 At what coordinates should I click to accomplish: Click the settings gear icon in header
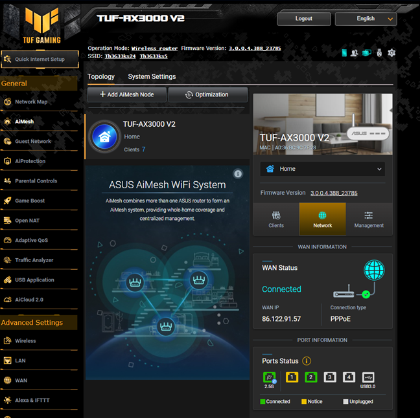[x=391, y=53]
